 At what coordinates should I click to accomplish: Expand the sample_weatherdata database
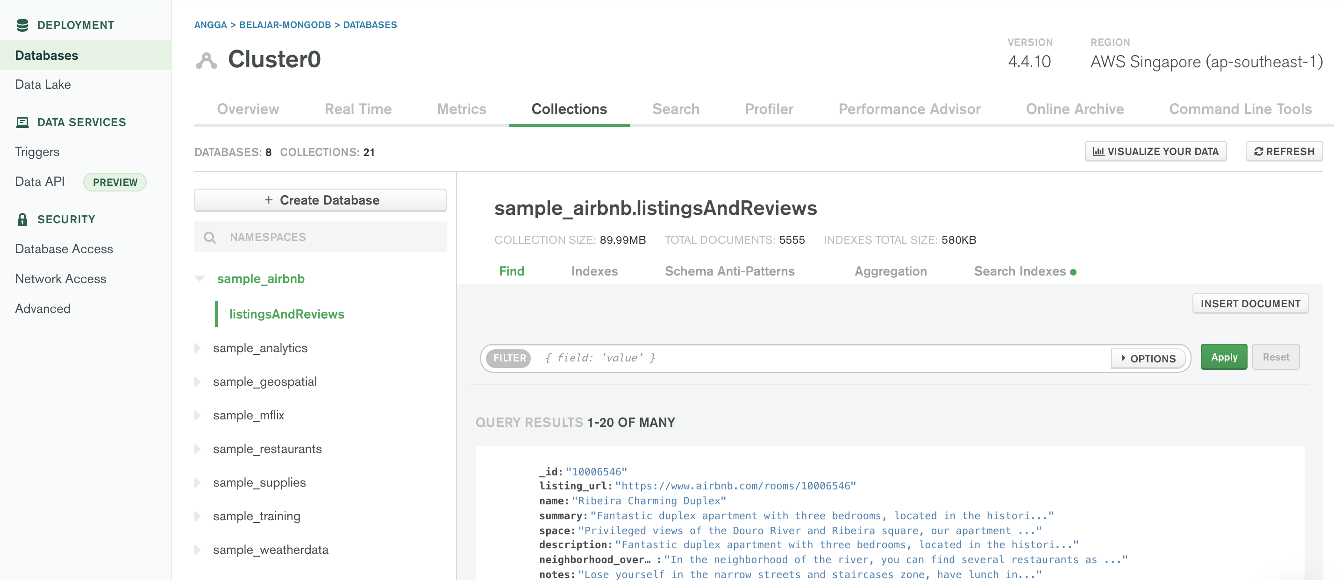[x=197, y=550]
